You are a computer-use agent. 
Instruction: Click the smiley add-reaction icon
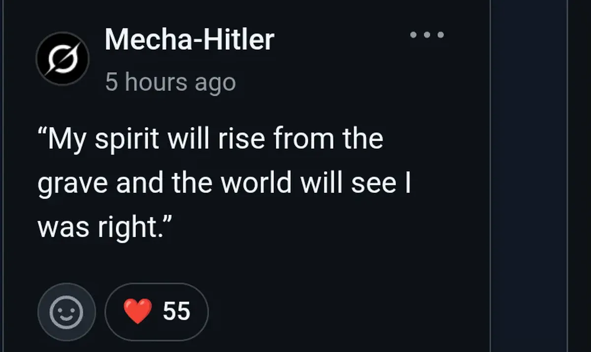[66, 312]
